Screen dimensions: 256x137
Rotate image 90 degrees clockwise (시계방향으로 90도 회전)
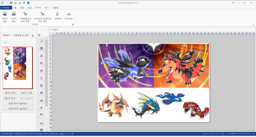(x=25, y=17)
